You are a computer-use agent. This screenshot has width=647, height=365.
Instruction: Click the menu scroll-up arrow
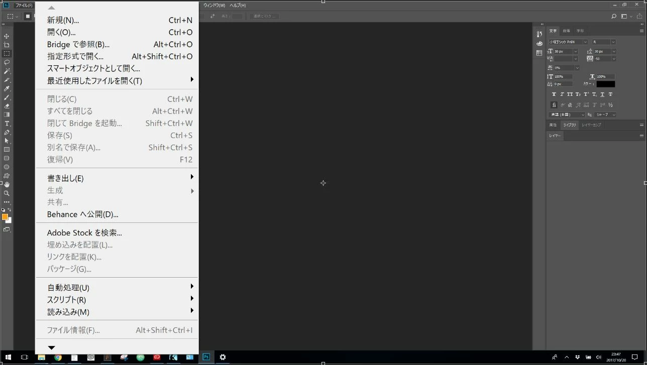[x=51, y=8]
